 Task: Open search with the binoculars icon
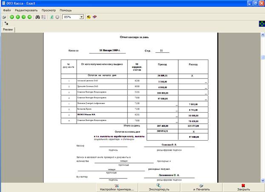(x=37, y=17)
